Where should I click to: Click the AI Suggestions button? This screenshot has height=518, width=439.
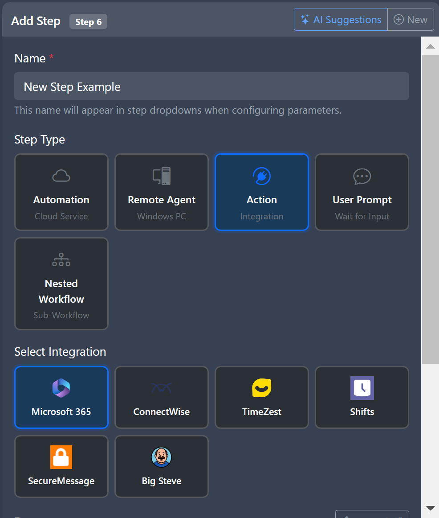tap(341, 20)
